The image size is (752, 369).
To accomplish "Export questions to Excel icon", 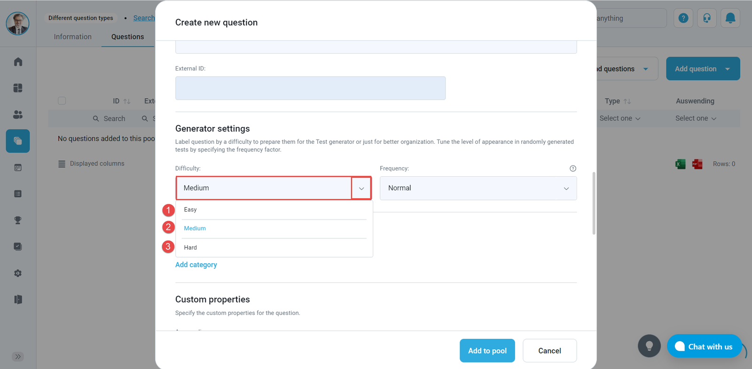I will pos(680,164).
